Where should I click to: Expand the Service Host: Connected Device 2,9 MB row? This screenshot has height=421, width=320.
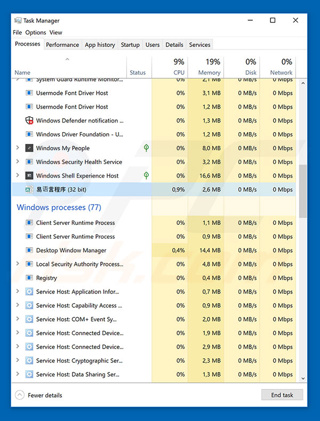(x=18, y=346)
